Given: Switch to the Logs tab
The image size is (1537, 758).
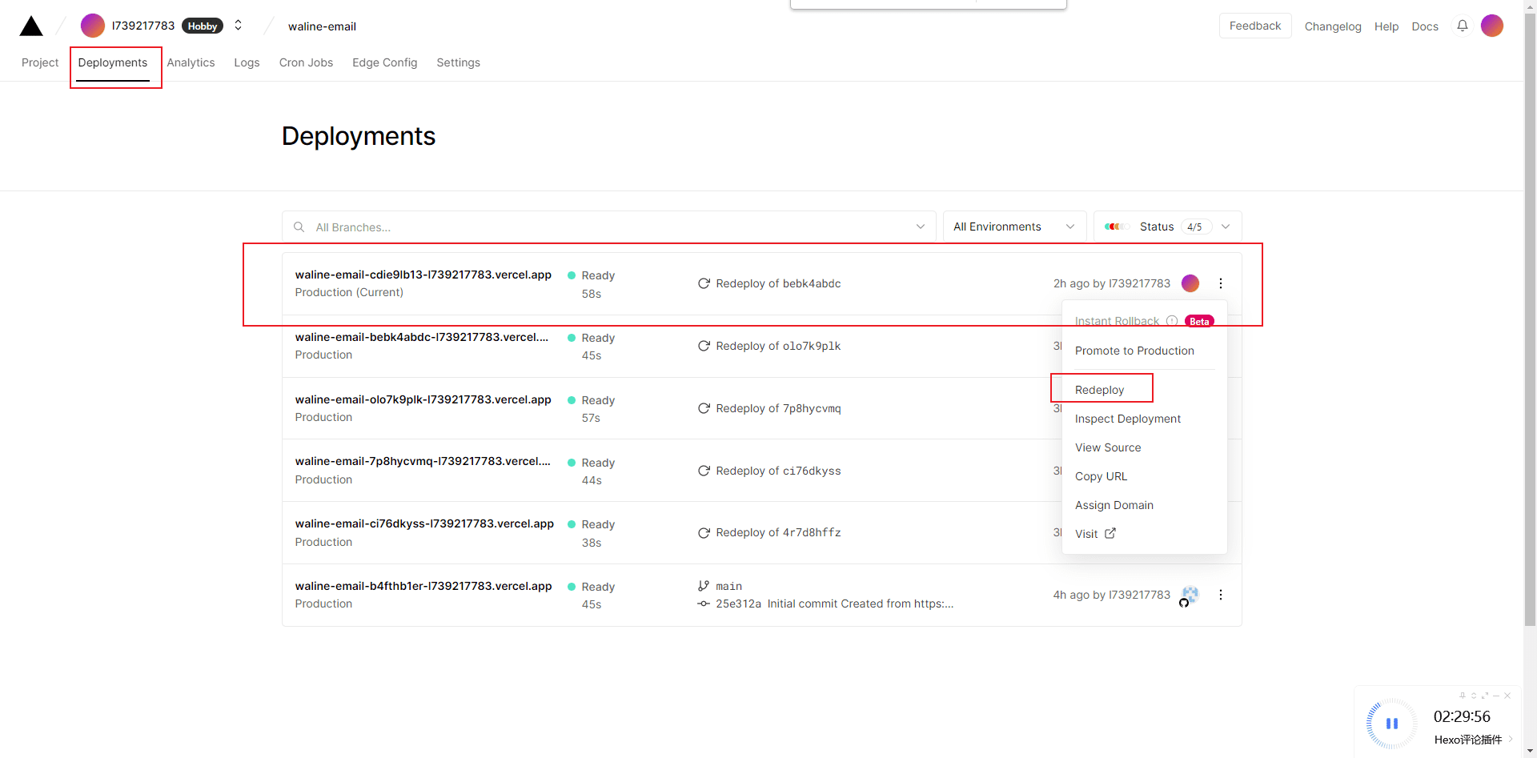Looking at the screenshot, I should [247, 62].
